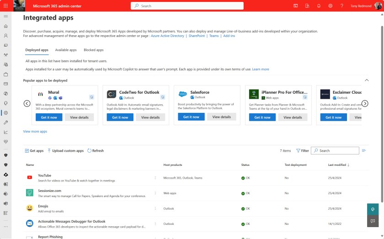Click the Learn more link
Viewport: 384px width, 239px height.
[261, 69]
